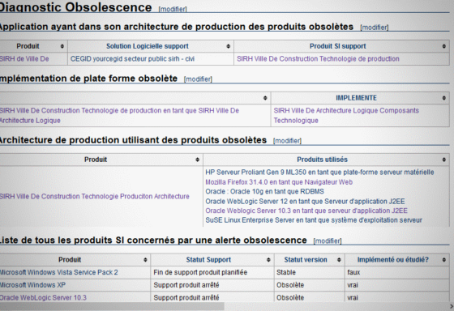The width and height of the screenshot is (454, 311).
Task: Select Support produit arrêté in Windows XP row
Action: coord(212,285)
